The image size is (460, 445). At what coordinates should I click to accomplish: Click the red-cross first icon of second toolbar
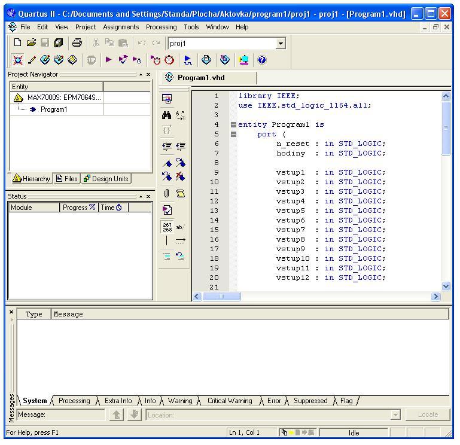(17, 60)
